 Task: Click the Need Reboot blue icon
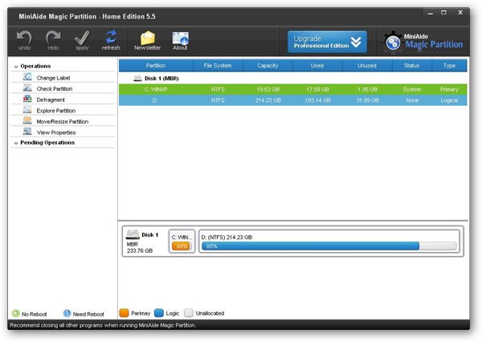pos(67,314)
